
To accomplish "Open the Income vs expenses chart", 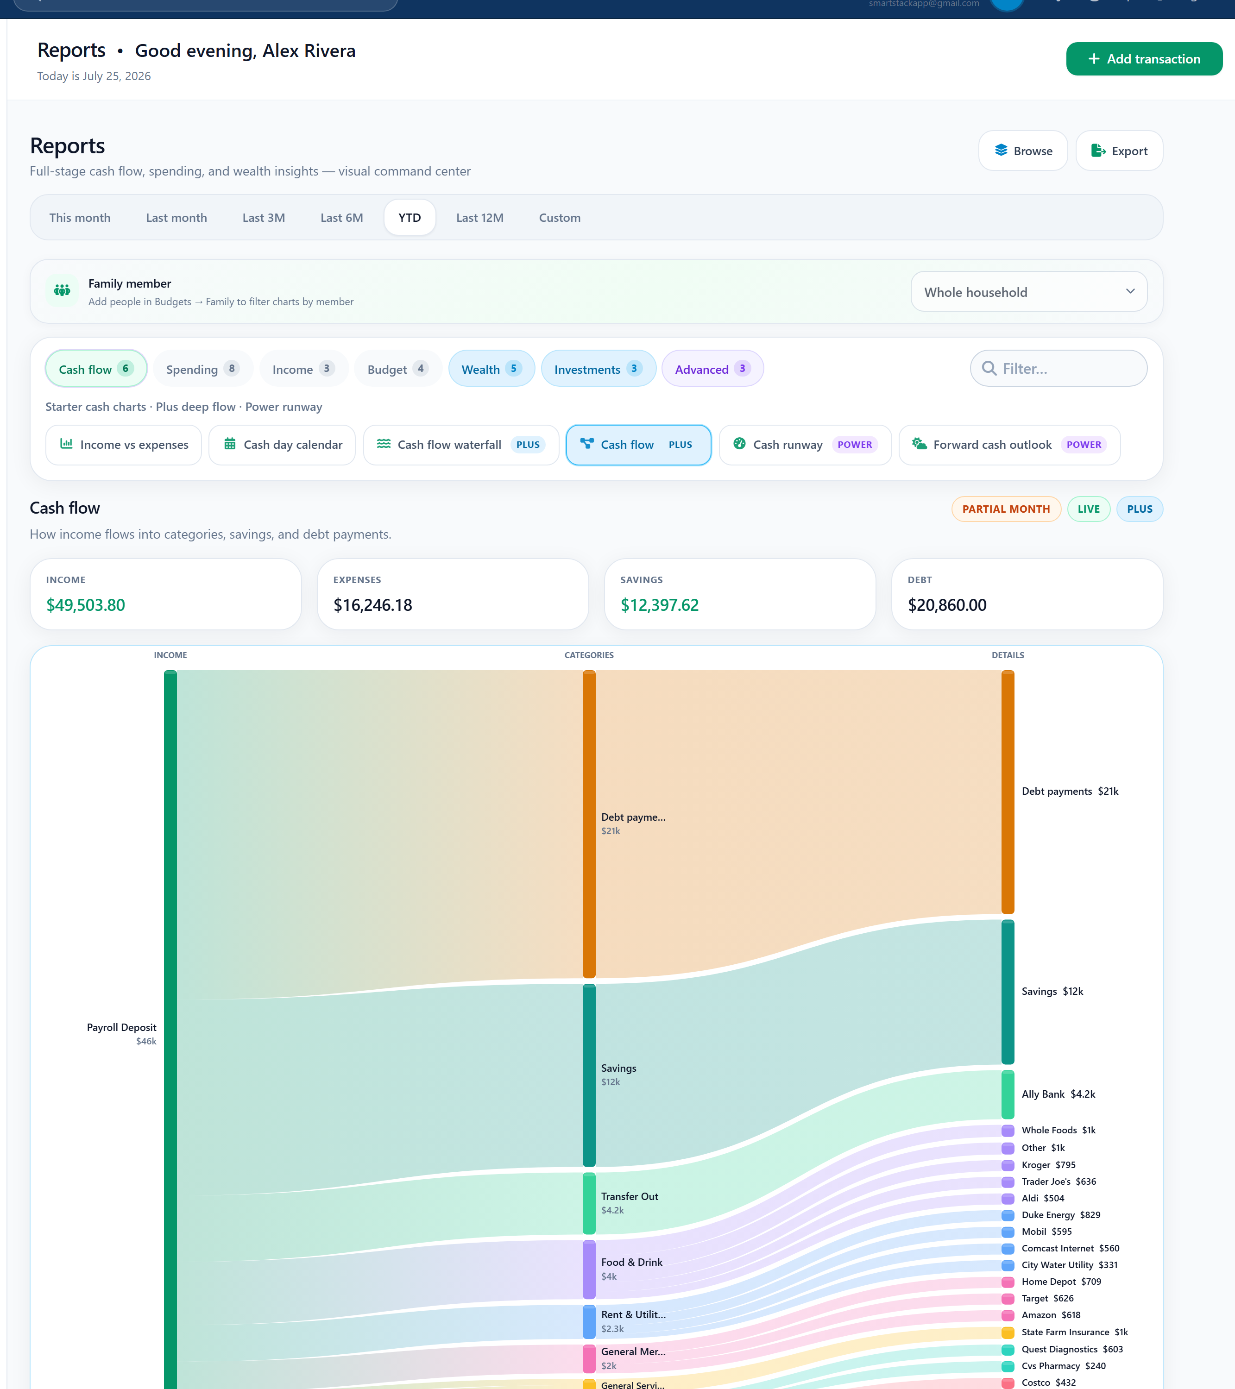I will (124, 445).
